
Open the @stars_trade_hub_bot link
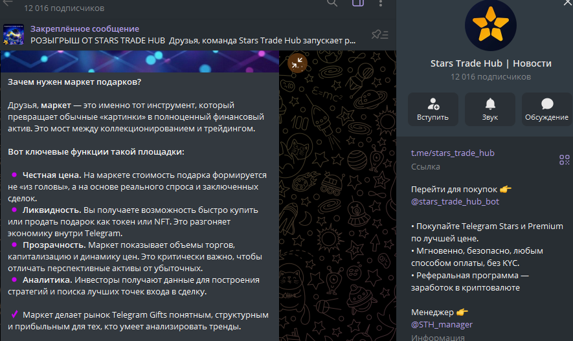[455, 201]
